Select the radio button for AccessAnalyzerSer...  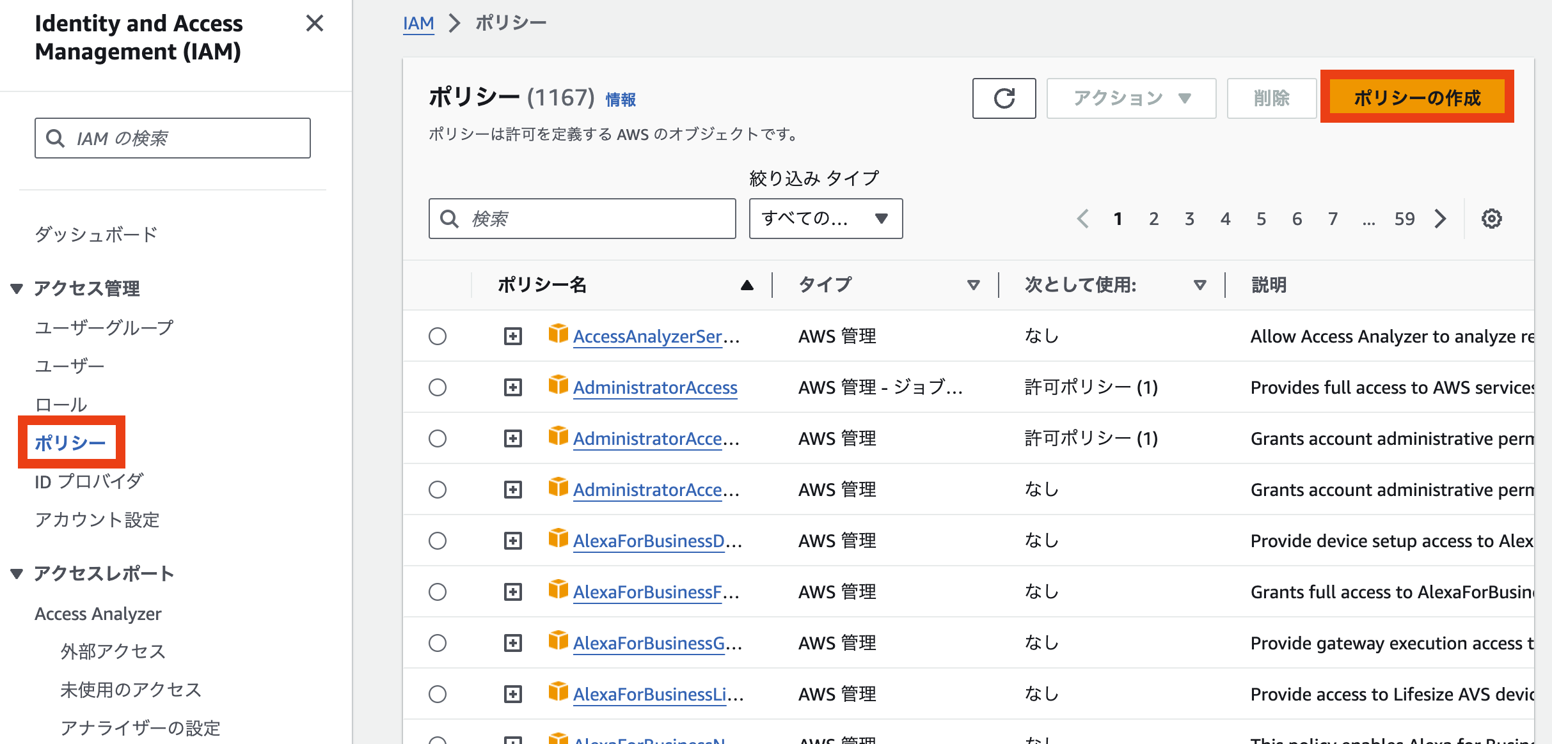click(438, 336)
